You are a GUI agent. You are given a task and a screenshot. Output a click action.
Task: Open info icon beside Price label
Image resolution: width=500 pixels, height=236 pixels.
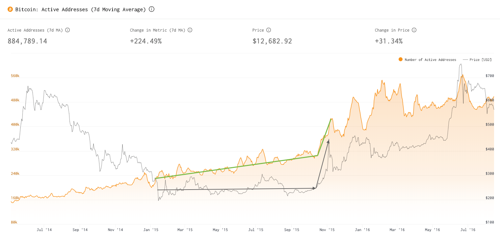point(269,30)
